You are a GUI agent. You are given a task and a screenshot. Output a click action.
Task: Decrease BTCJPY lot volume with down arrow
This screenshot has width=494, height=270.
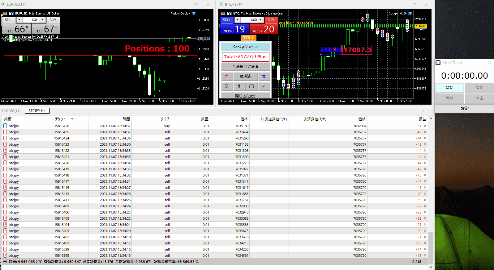click(237, 20)
